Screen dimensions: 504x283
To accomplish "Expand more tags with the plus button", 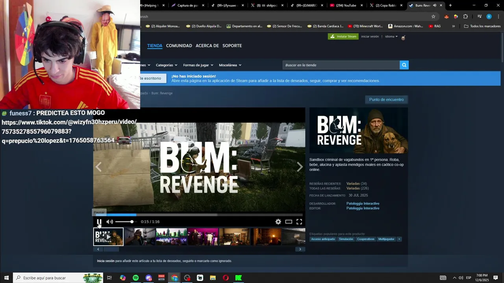I will pyautogui.click(x=399, y=239).
